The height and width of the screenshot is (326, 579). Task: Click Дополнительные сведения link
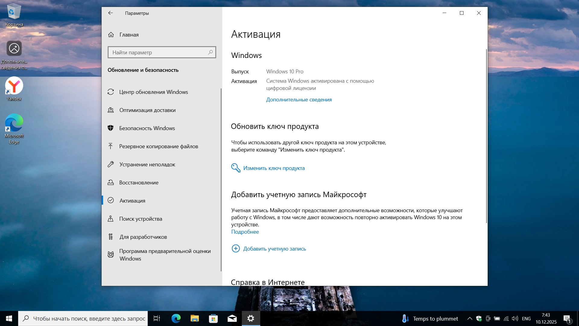tap(299, 100)
